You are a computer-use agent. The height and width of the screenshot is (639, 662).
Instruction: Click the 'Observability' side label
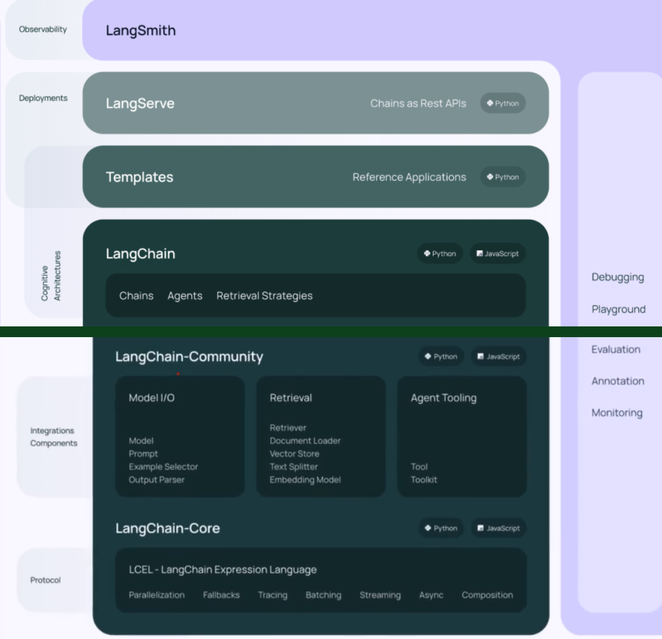[x=43, y=30]
